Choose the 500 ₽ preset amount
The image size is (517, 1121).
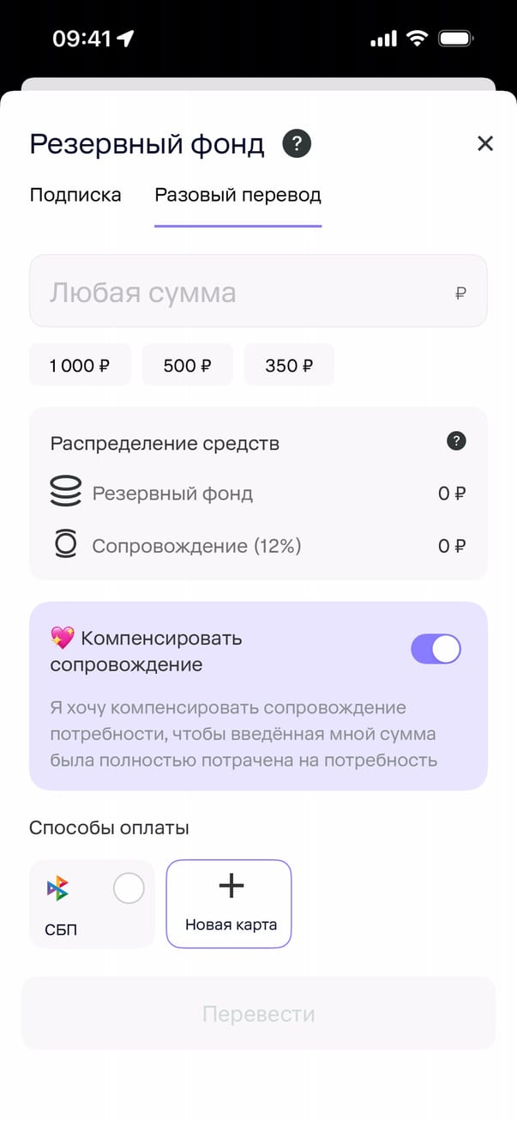[187, 366]
